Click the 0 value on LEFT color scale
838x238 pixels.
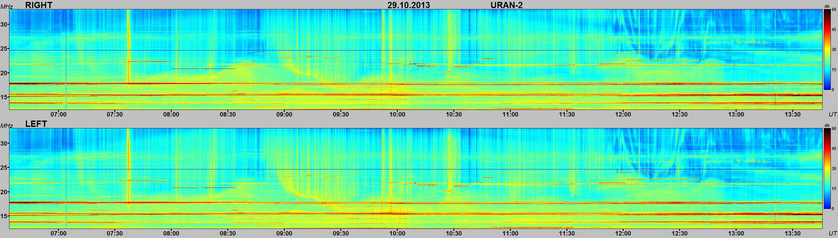point(832,209)
